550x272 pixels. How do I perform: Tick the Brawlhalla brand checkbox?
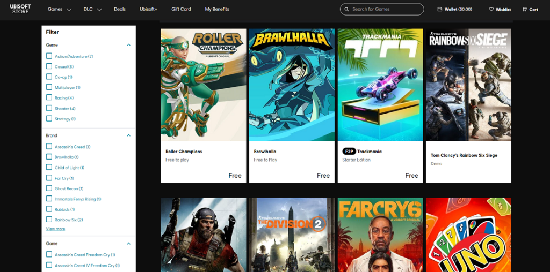[49, 157]
